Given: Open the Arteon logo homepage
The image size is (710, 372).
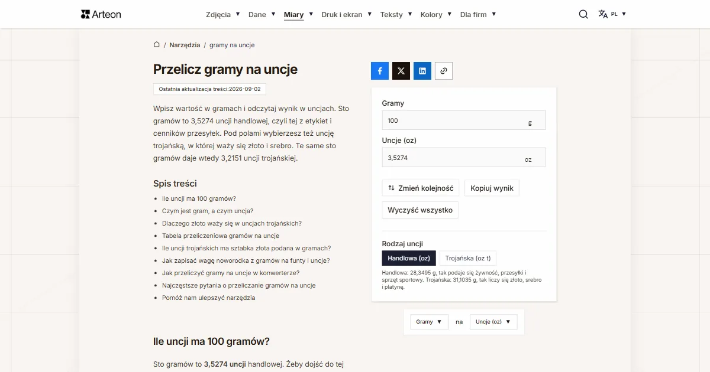Looking at the screenshot, I should point(101,14).
